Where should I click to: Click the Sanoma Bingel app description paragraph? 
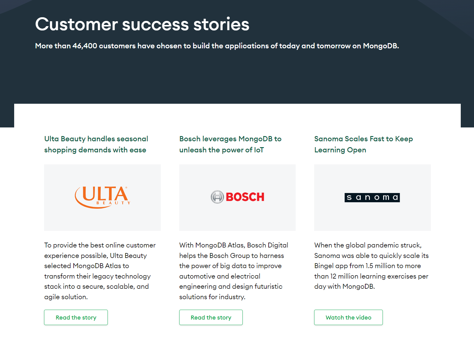(x=371, y=266)
